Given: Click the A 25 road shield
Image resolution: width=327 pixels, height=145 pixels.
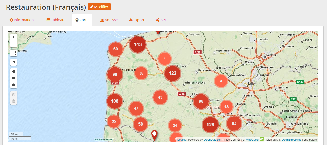Looking at the screenshot, I should [197, 52].
